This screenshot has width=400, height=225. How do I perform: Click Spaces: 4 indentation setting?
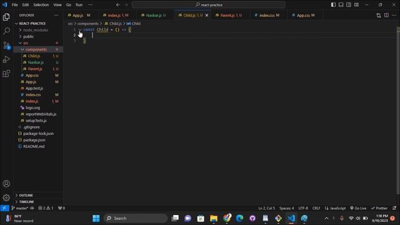286,208
